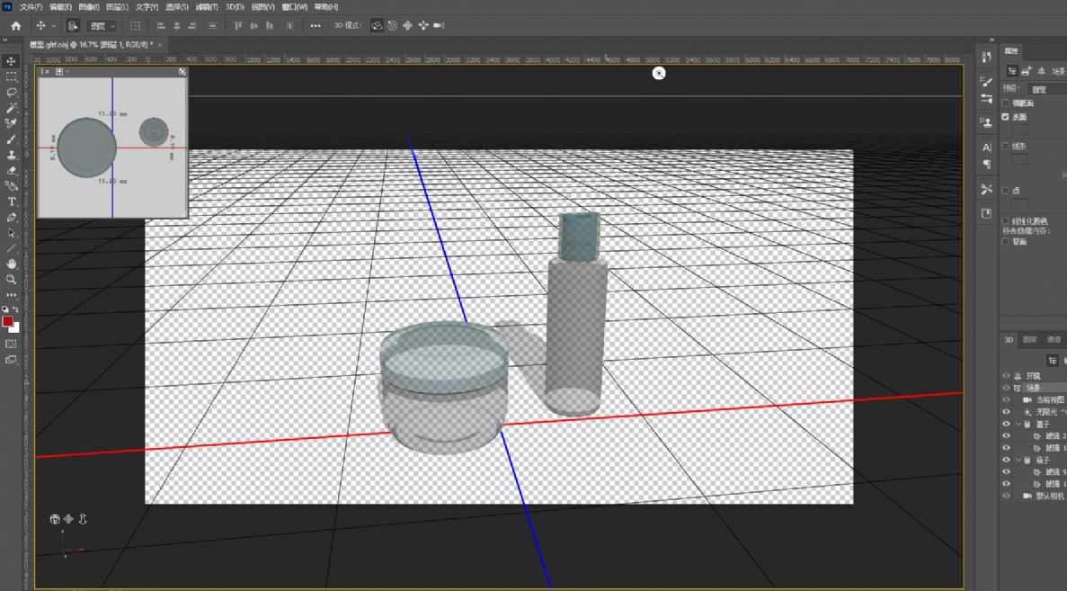Image resolution: width=1067 pixels, height=591 pixels.
Task: Open the Paragraph panel icon
Action: (986, 164)
